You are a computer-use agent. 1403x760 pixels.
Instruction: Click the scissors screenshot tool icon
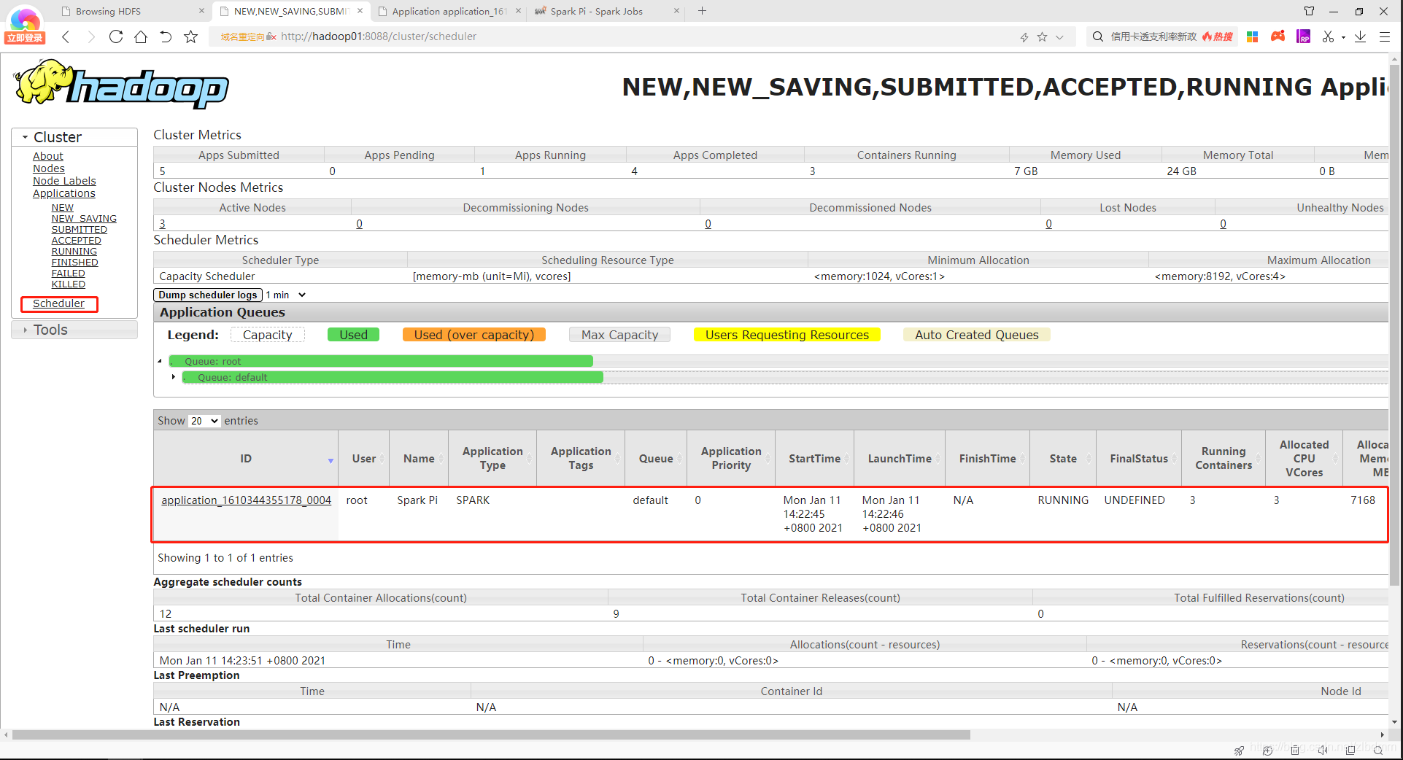pos(1328,36)
